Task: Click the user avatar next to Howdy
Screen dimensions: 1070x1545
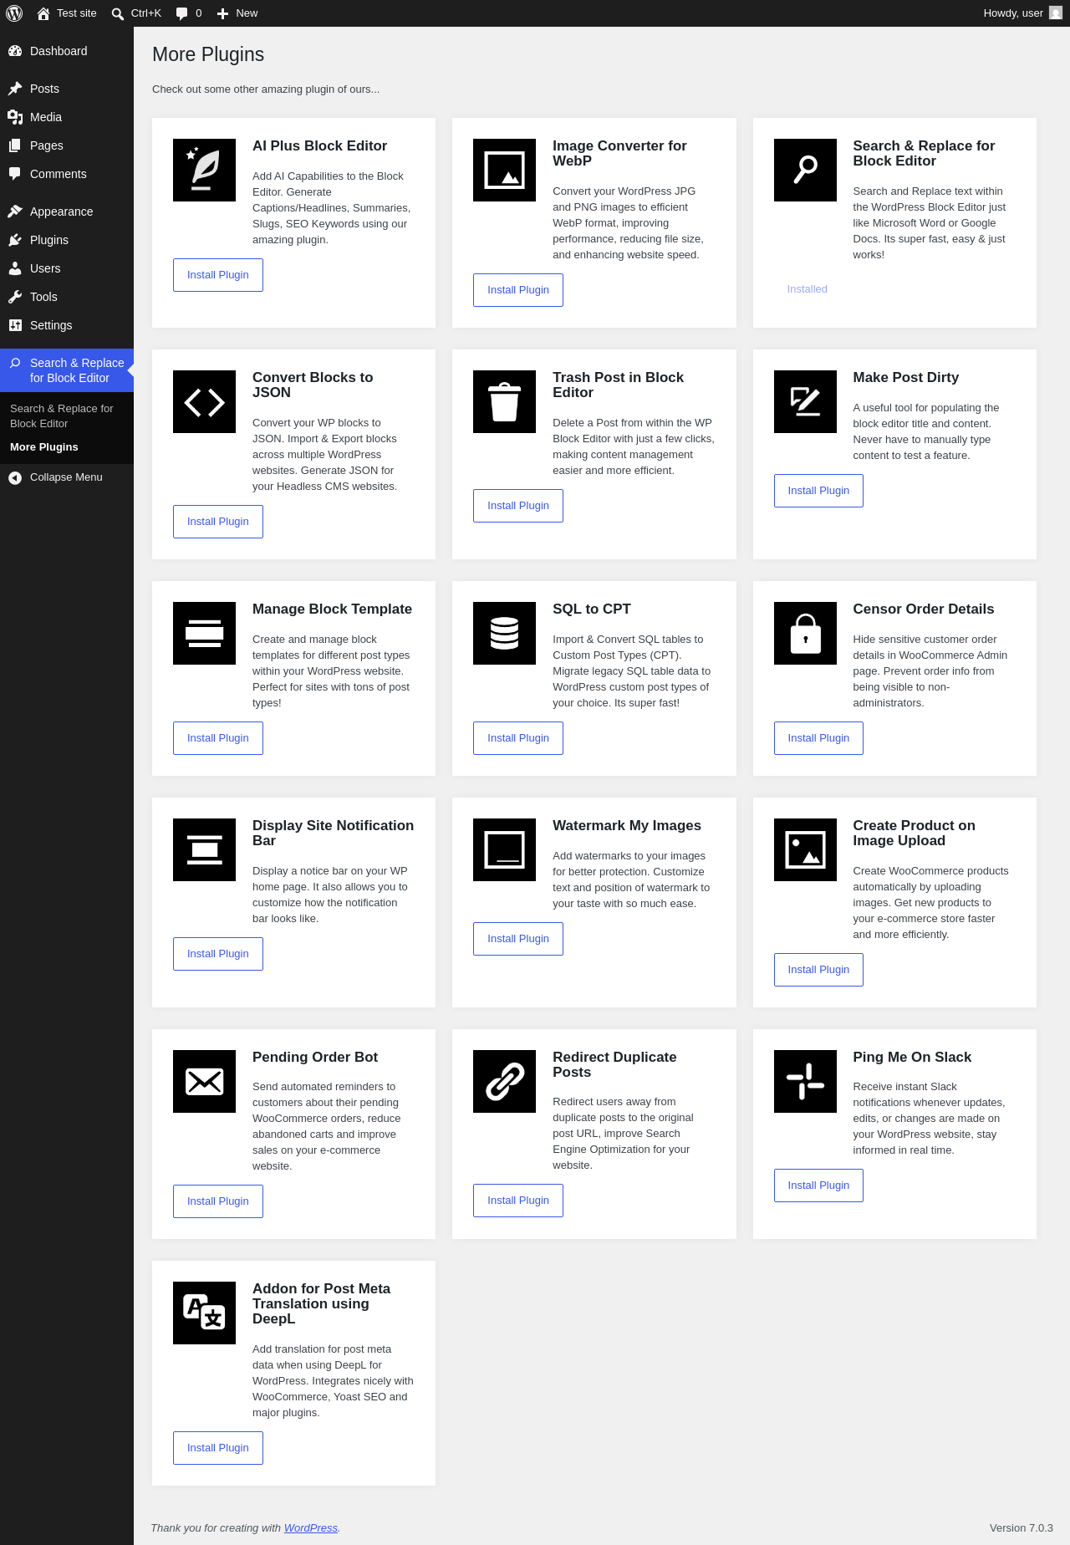Action: click(x=1056, y=13)
